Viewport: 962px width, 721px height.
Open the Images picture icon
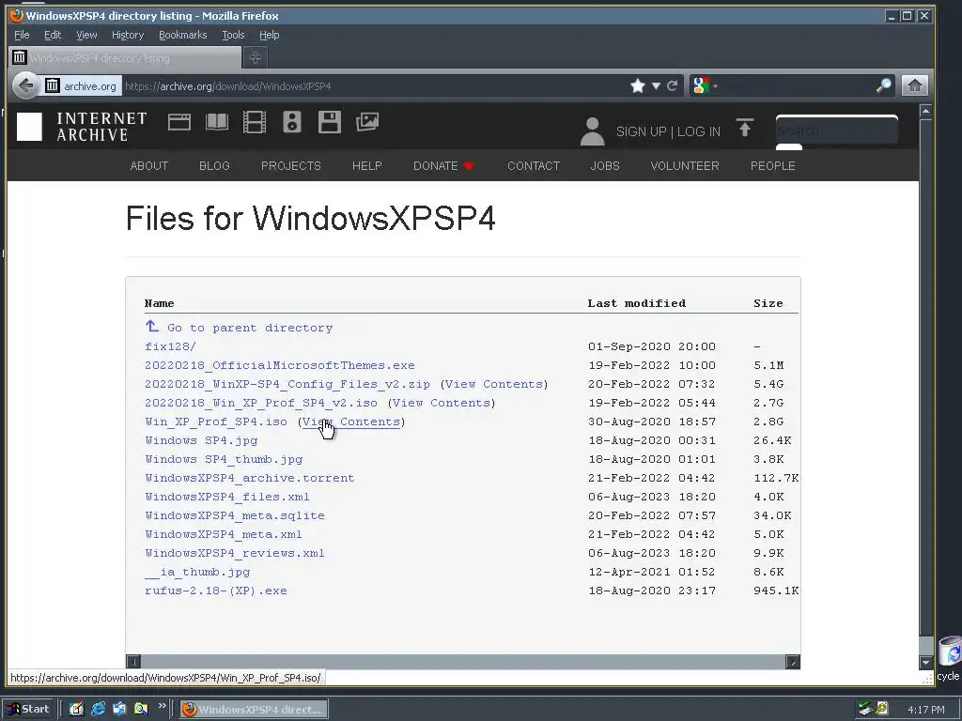point(367,122)
